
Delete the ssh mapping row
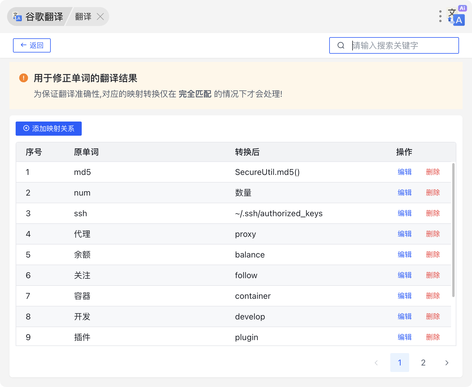[433, 213]
